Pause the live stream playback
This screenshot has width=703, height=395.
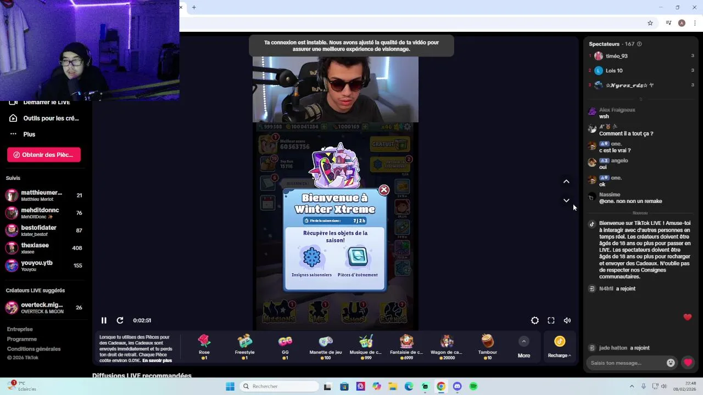[x=104, y=320]
